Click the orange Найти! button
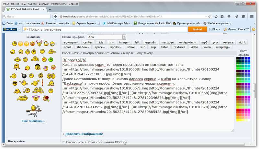The image size is (259, 149). click(197, 29)
